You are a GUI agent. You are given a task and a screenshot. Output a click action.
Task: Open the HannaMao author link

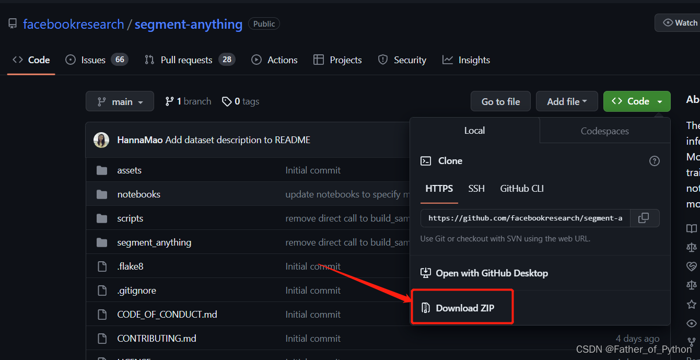pyautogui.click(x=140, y=140)
